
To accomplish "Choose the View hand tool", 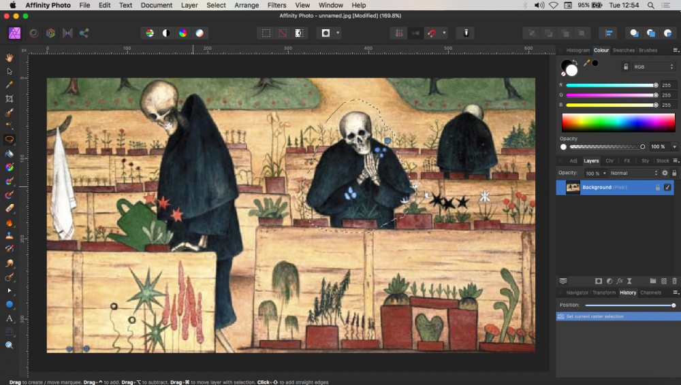I will click(x=10, y=58).
